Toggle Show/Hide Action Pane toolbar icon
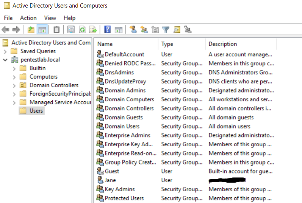Viewport: 302px width, 203px height. tap(119, 30)
